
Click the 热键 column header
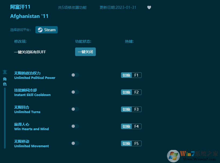point(129,41)
